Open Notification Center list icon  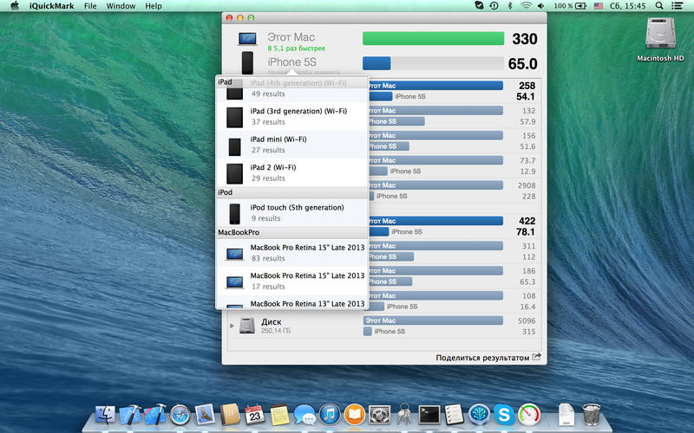click(677, 6)
